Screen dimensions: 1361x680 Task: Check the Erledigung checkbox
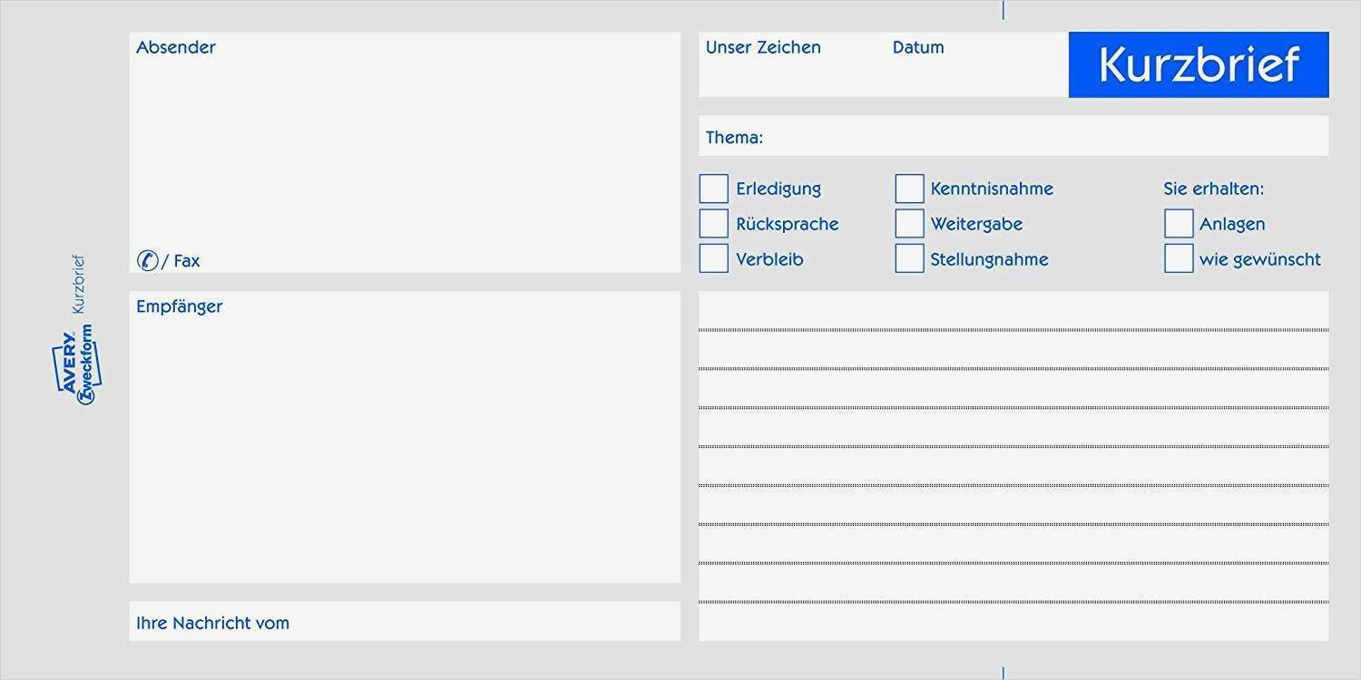(x=713, y=189)
